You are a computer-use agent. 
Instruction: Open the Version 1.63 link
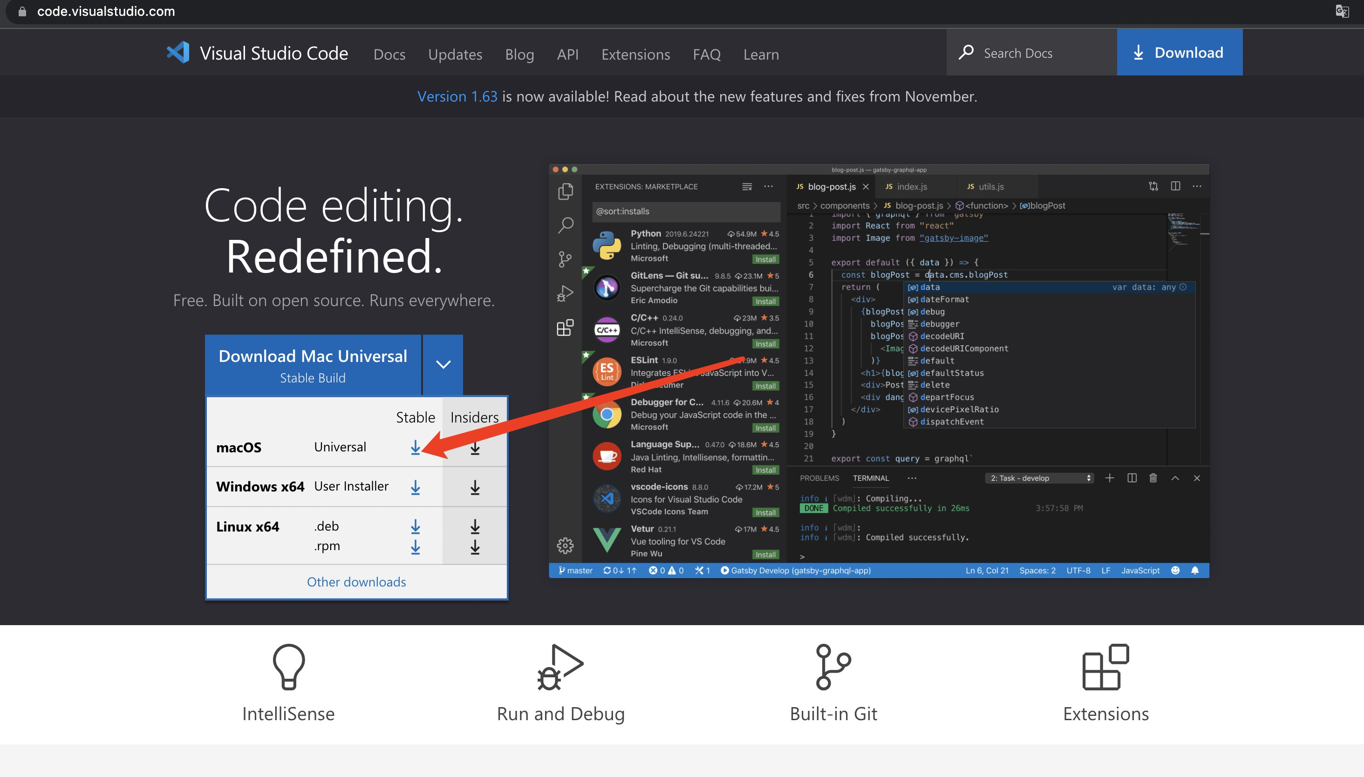[x=457, y=96]
